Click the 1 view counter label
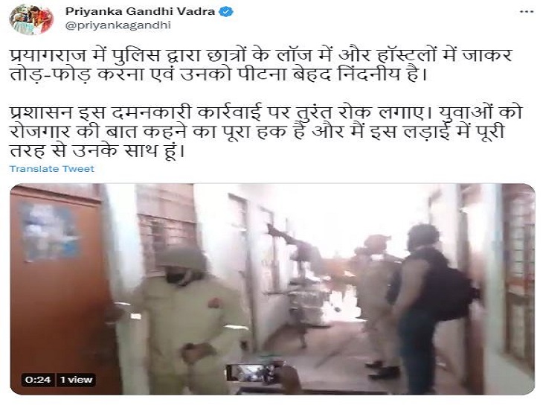Viewport: 543px width, 408px height. pyautogui.click(x=76, y=380)
